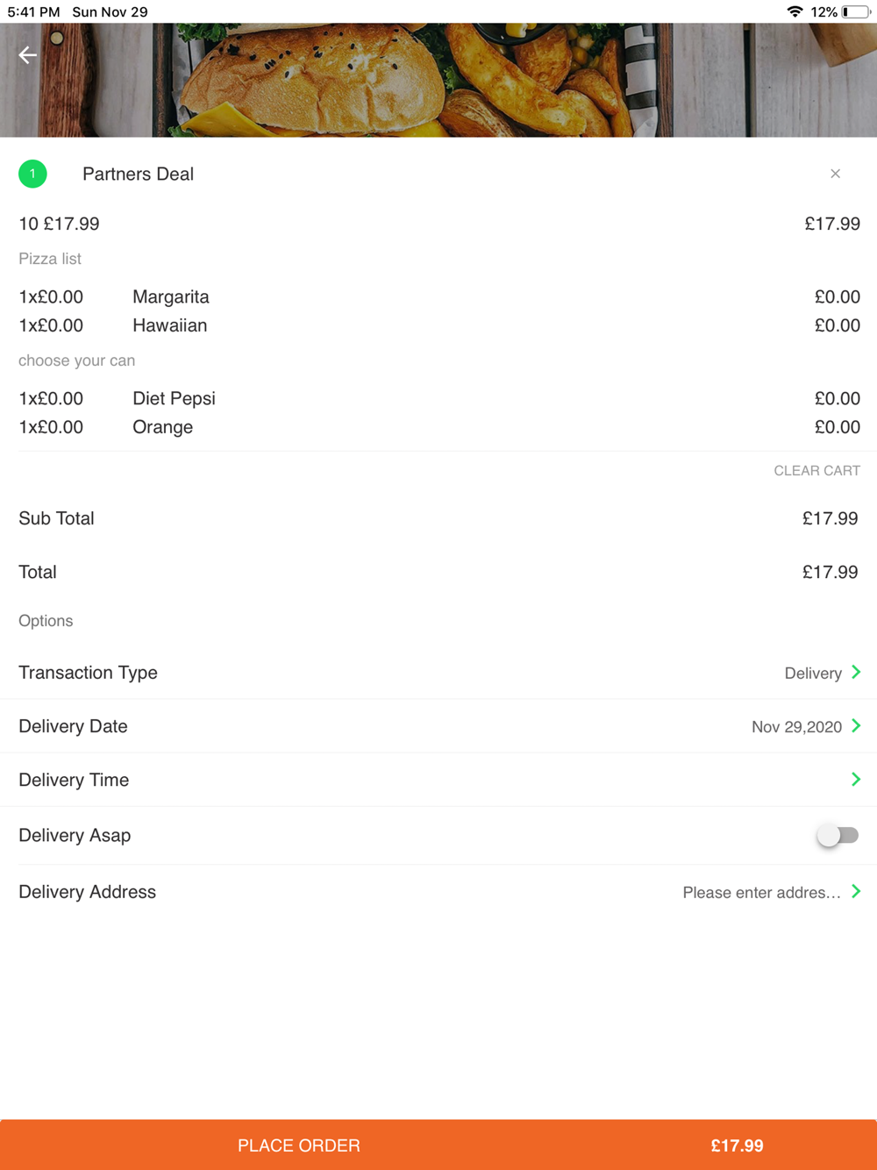Viewport: 877px width, 1170px height.
Task: Tap the green quantity badge
Action: 32,174
